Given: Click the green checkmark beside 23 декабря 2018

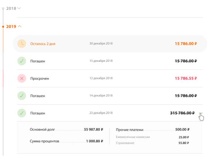Looking at the screenshot, I should tap(22, 113).
